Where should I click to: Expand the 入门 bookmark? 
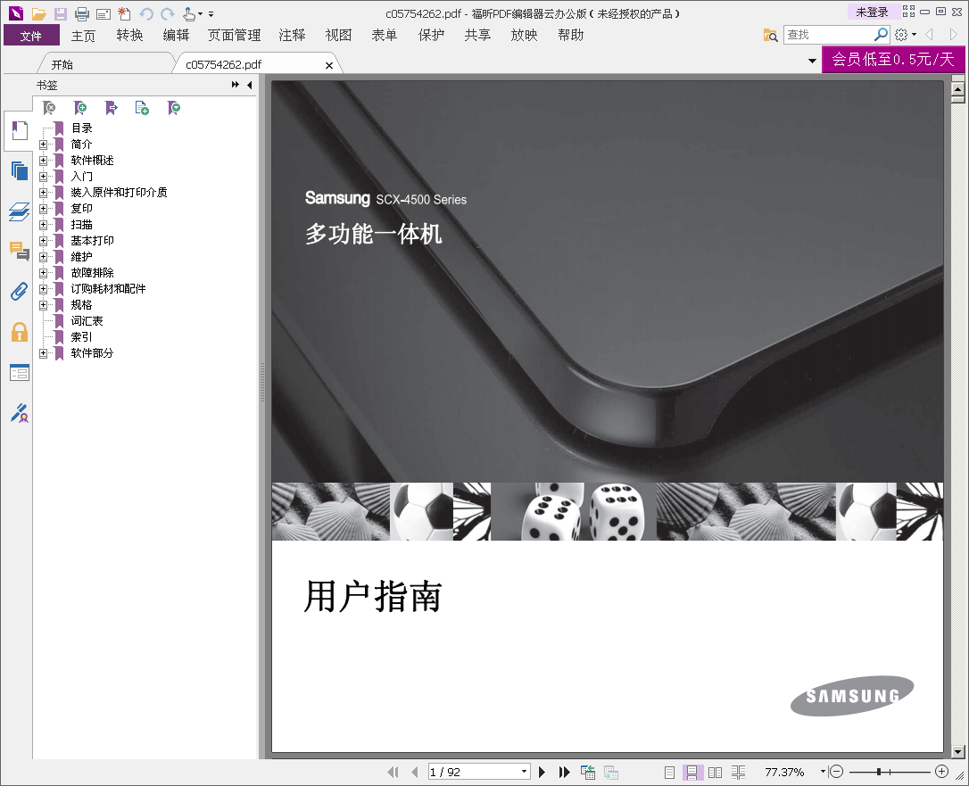43,177
